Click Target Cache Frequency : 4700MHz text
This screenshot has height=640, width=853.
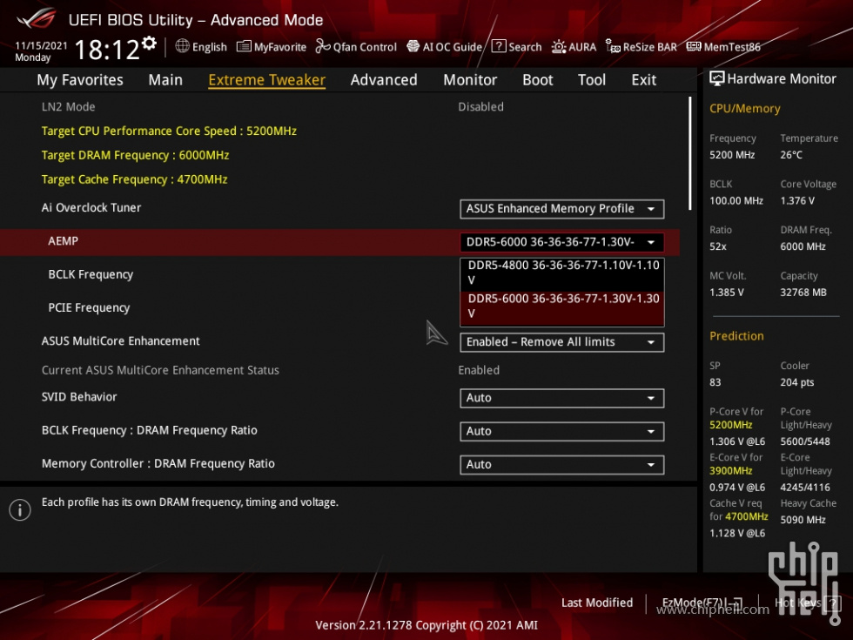pyautogui.click(x=134, y=179)
